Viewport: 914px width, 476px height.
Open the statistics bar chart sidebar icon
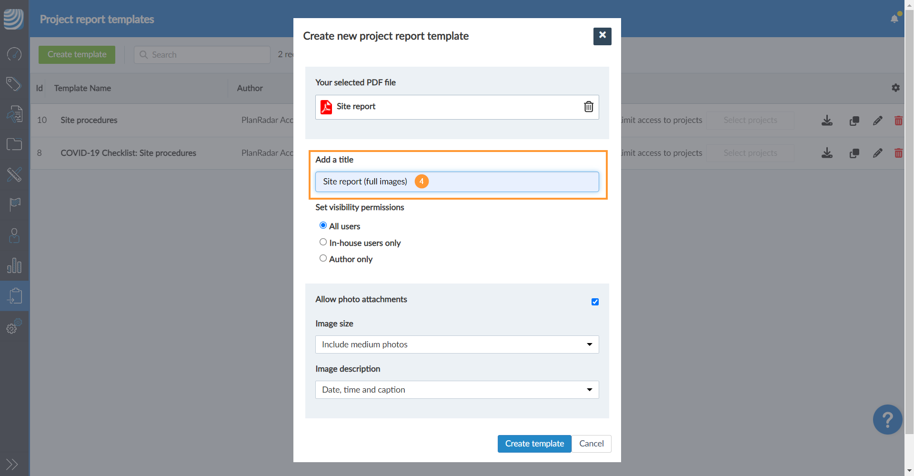coord(14,266)
